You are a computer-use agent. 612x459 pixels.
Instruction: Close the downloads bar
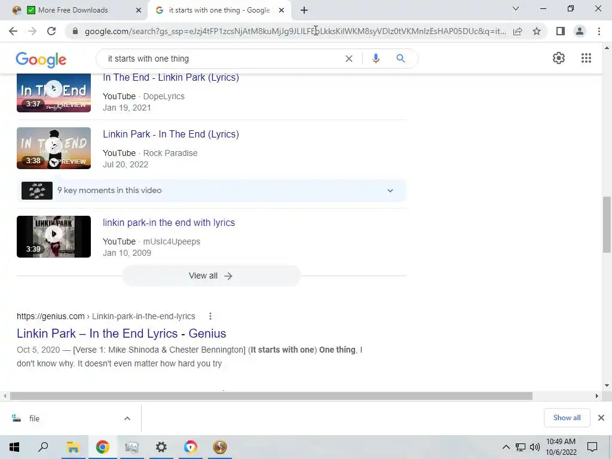(601, 418)
